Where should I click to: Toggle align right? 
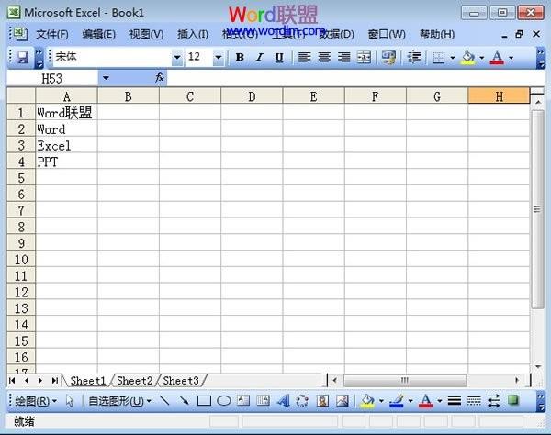tap(343, 57)
